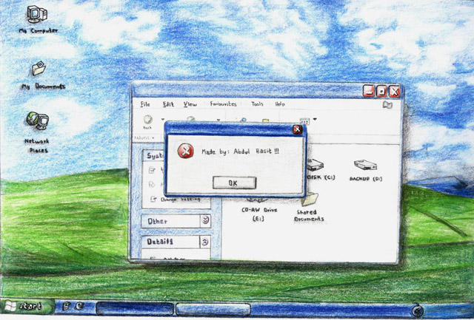This screenshot has width=474, height=320.
Task: Minimize the Explorer window
Action: click(369, 91)
